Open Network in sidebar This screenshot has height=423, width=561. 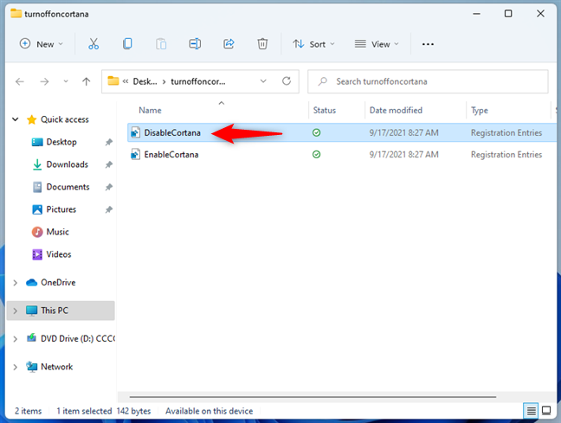click(x=56, y=367)
